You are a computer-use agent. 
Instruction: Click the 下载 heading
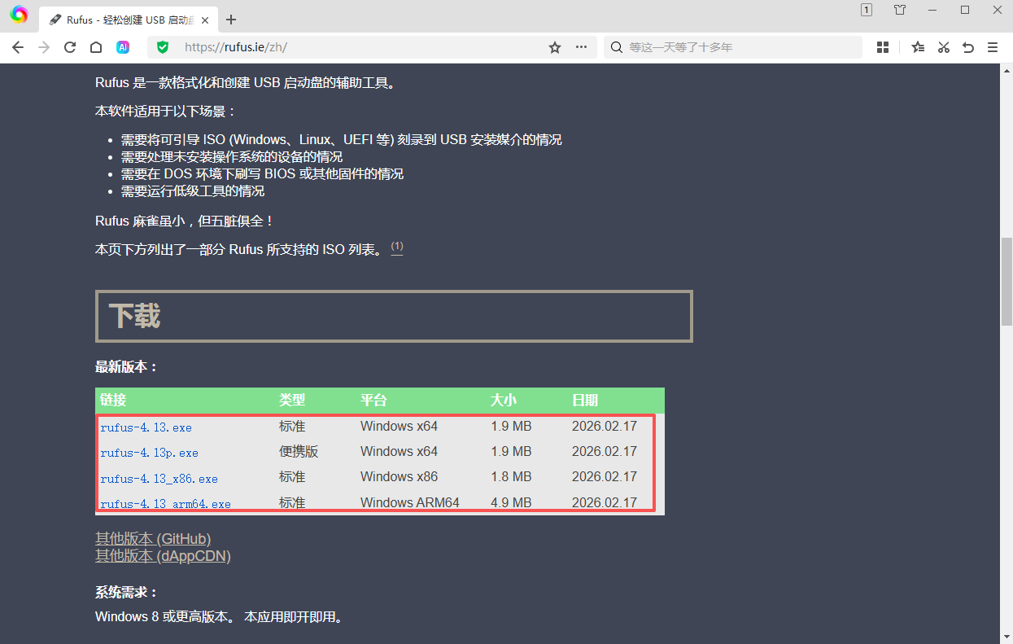[x=135, y=316]
